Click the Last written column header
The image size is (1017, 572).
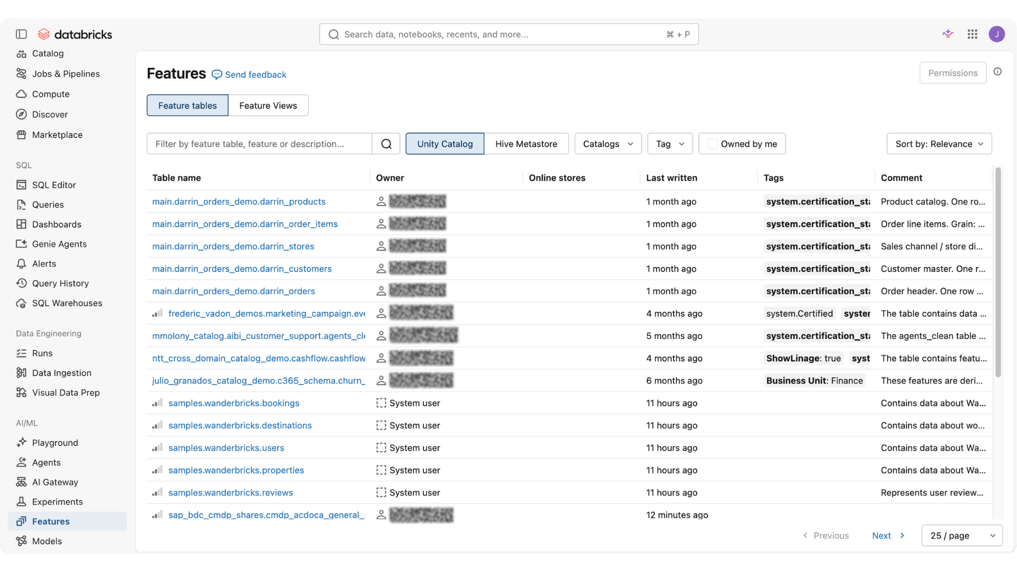click(671, 178)
